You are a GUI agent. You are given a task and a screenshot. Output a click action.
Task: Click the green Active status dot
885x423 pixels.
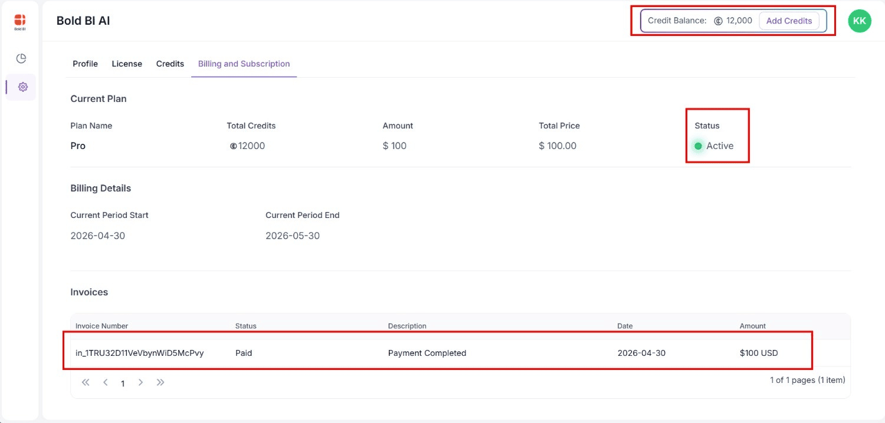click(x=699, y=146)
